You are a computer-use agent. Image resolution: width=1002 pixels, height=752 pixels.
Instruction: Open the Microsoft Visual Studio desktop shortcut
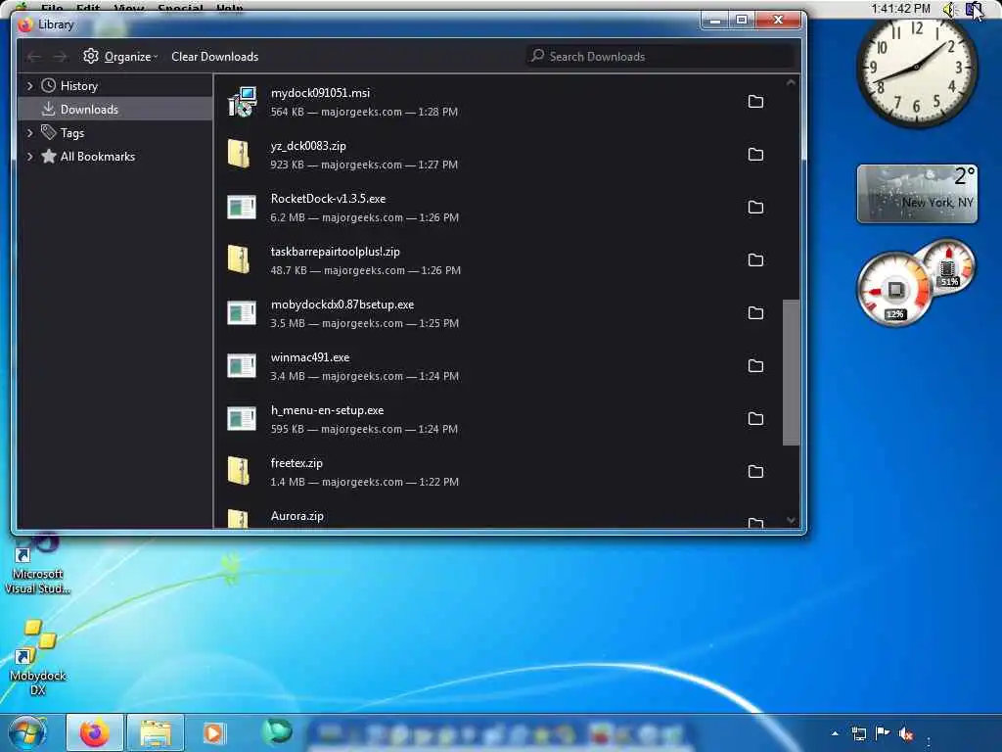point(37,564)
